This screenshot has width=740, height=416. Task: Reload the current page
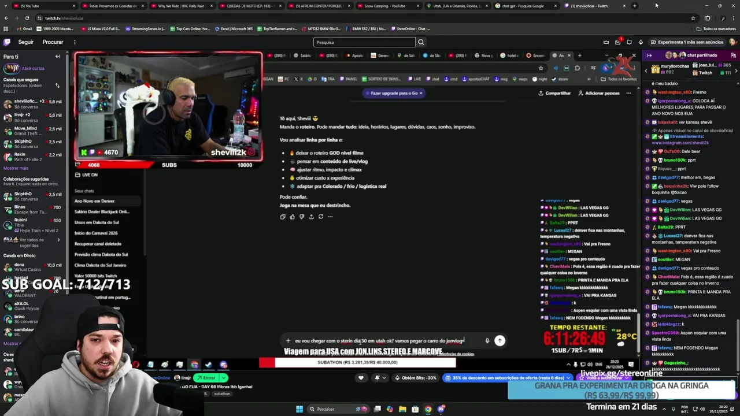tap(27, 18)
